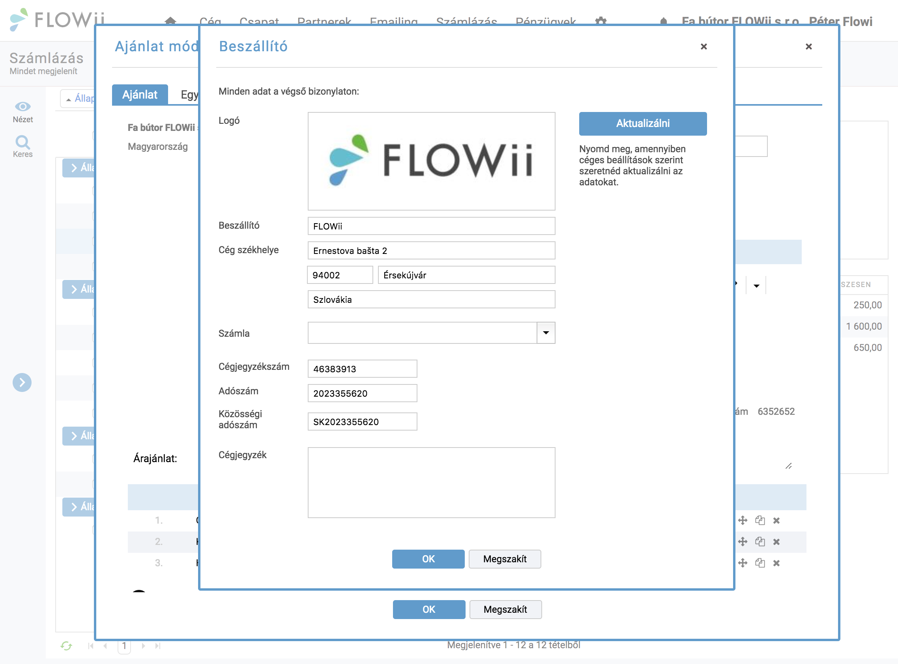
Task: Click the FLOWii logo image box
Action: coord(431,161)
